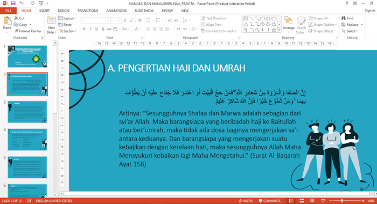Open the font name combo box
Image resolution: width=377 pixels, height=204 pixels.
point(96,20)
